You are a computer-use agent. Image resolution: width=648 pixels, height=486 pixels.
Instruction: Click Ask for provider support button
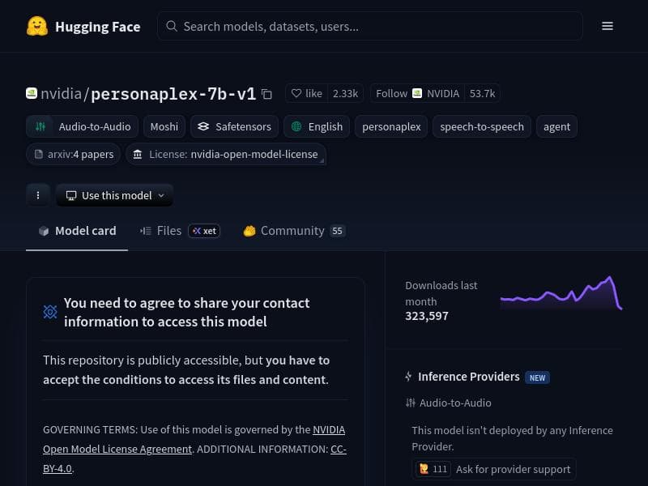(x=494, y=469)
